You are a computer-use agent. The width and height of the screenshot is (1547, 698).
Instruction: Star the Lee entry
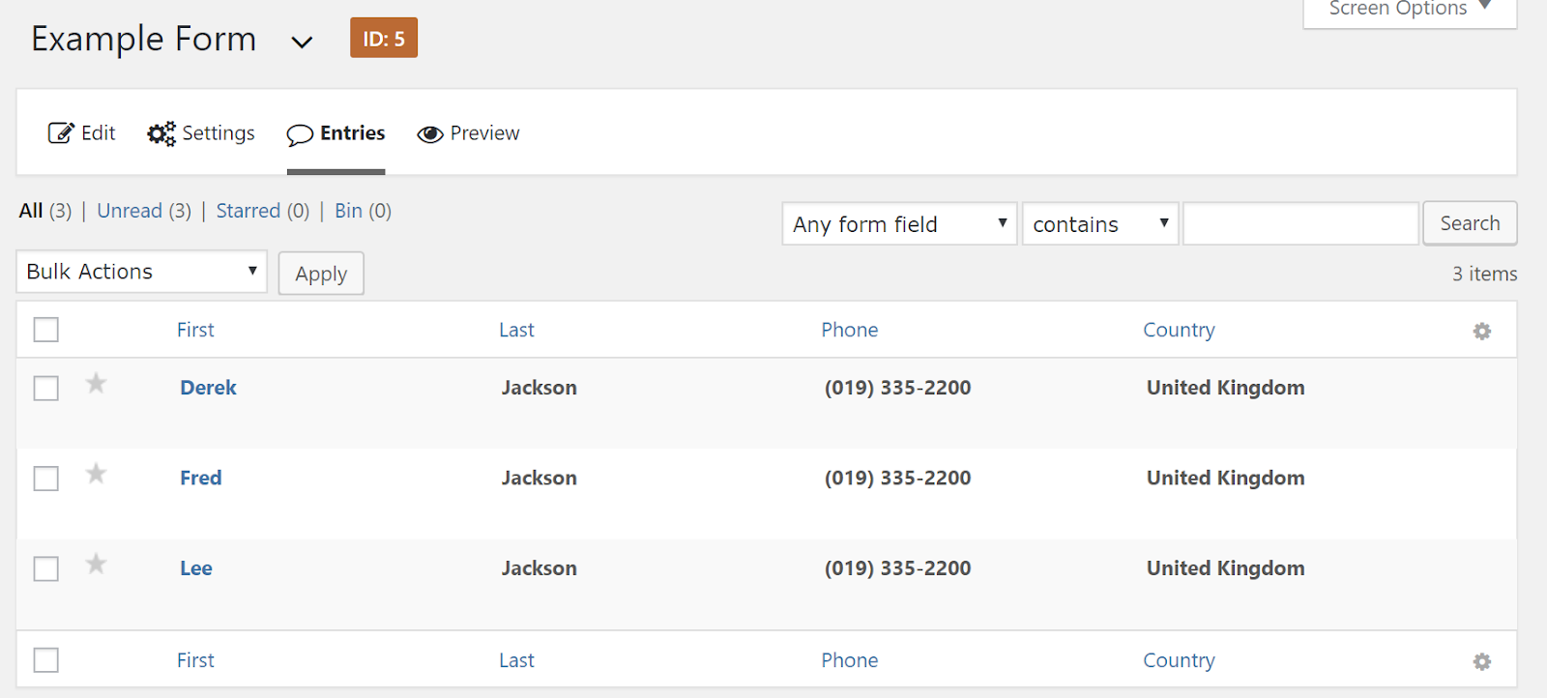point(96,564)
